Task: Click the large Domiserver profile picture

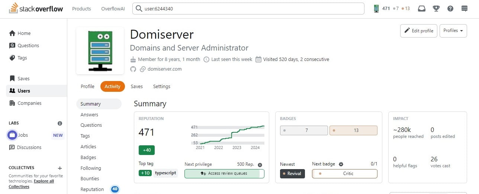Action: [x=100, y=51]
